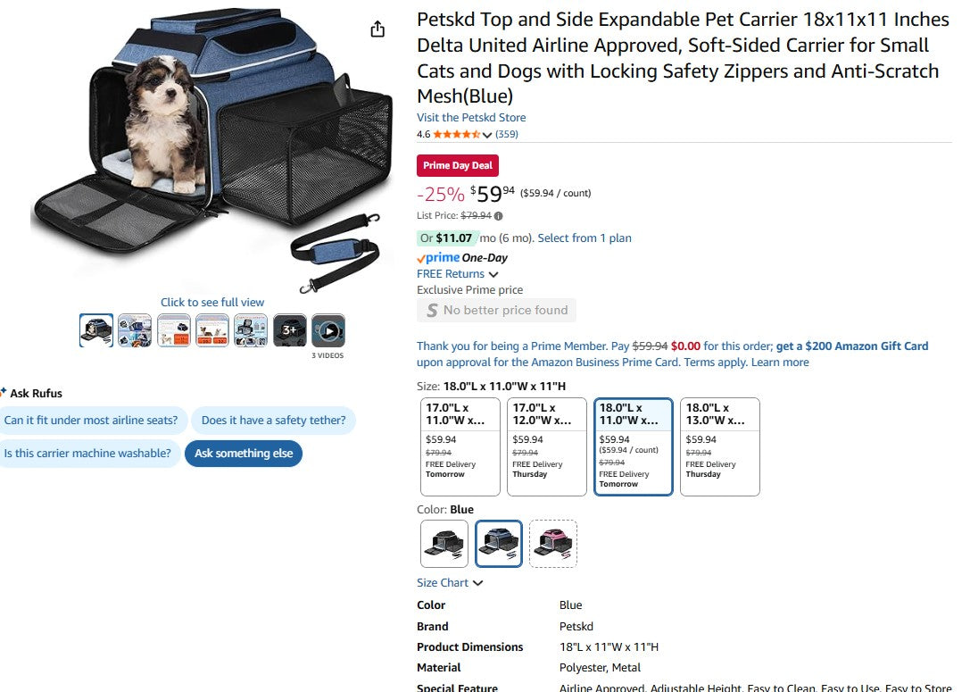Visit the Petskd Store link

pyautogui.click(x=471, y=117)
